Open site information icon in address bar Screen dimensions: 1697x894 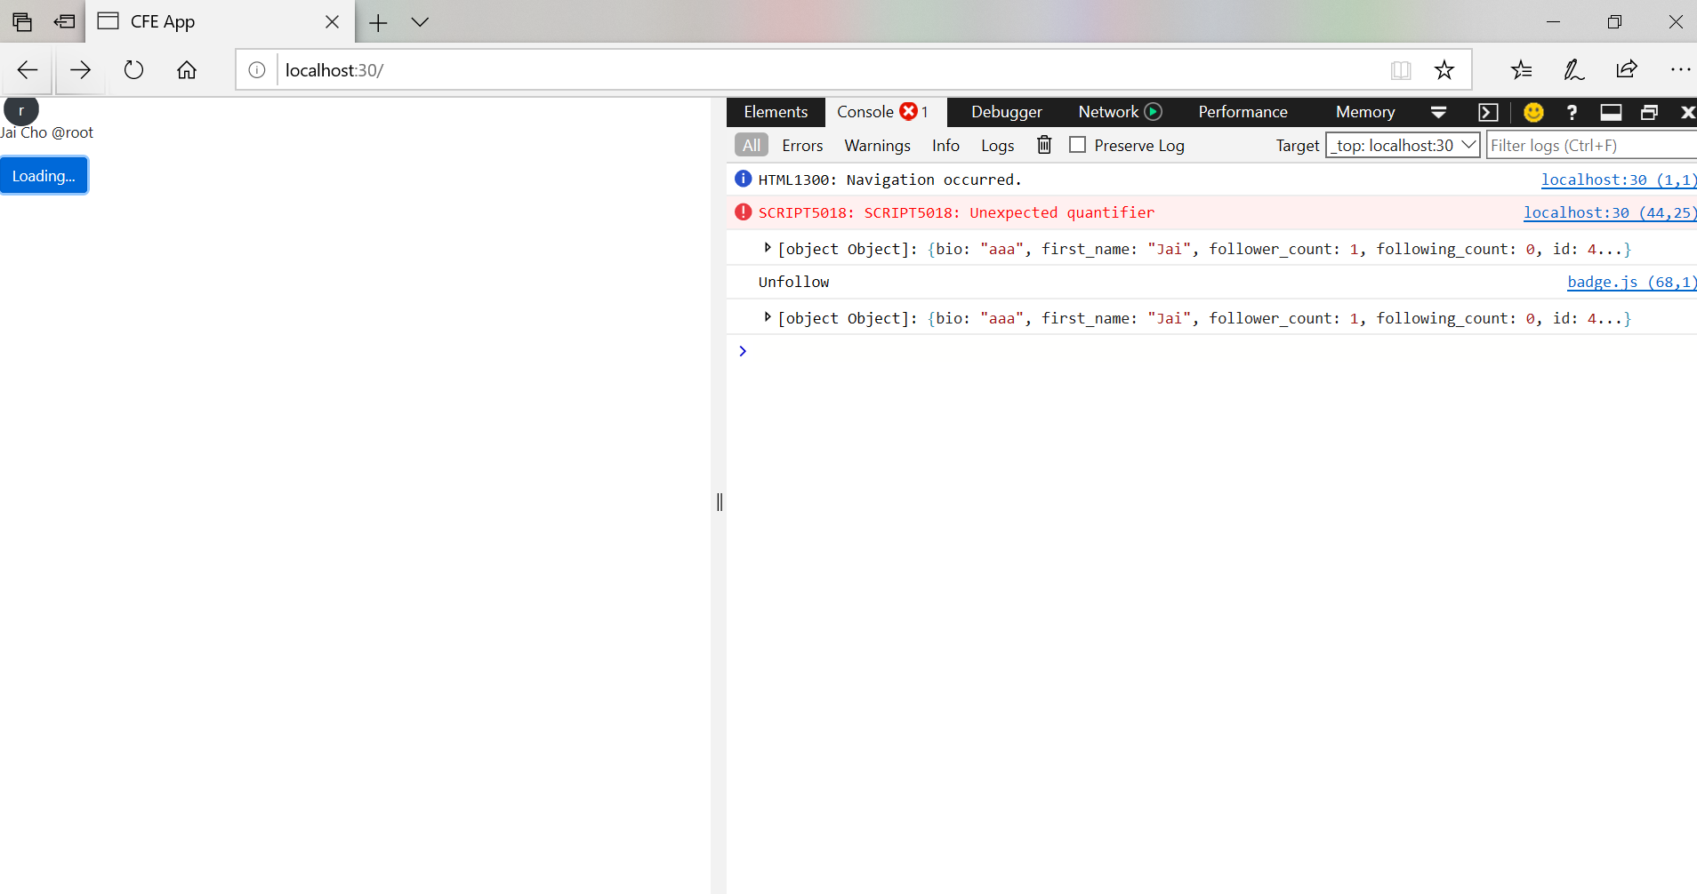(257, 70)
